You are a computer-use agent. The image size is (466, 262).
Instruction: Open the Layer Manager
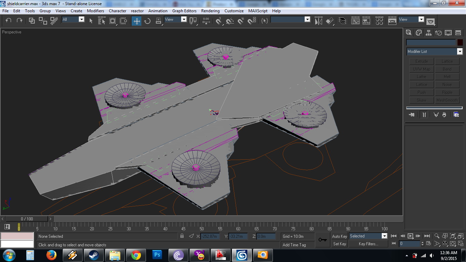point(343,21)
